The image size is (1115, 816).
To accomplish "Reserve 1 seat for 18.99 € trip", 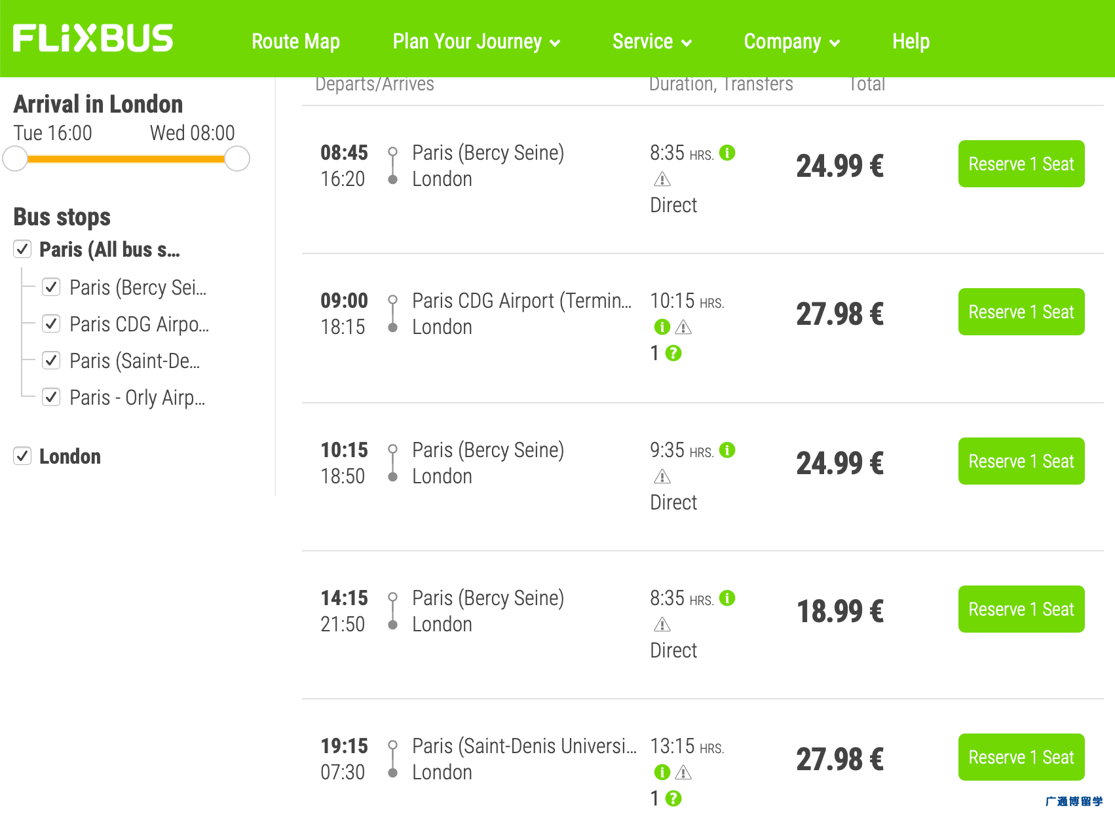I will click(1021, 609).
